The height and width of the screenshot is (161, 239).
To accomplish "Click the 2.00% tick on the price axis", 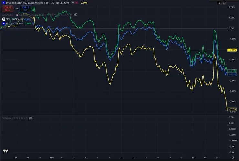I will point(232,7).
